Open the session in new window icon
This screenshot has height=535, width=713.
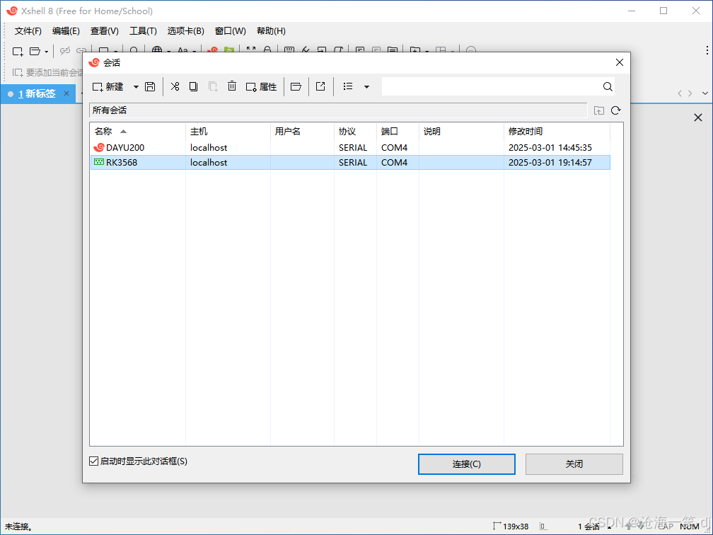click(x=320, y=86)
